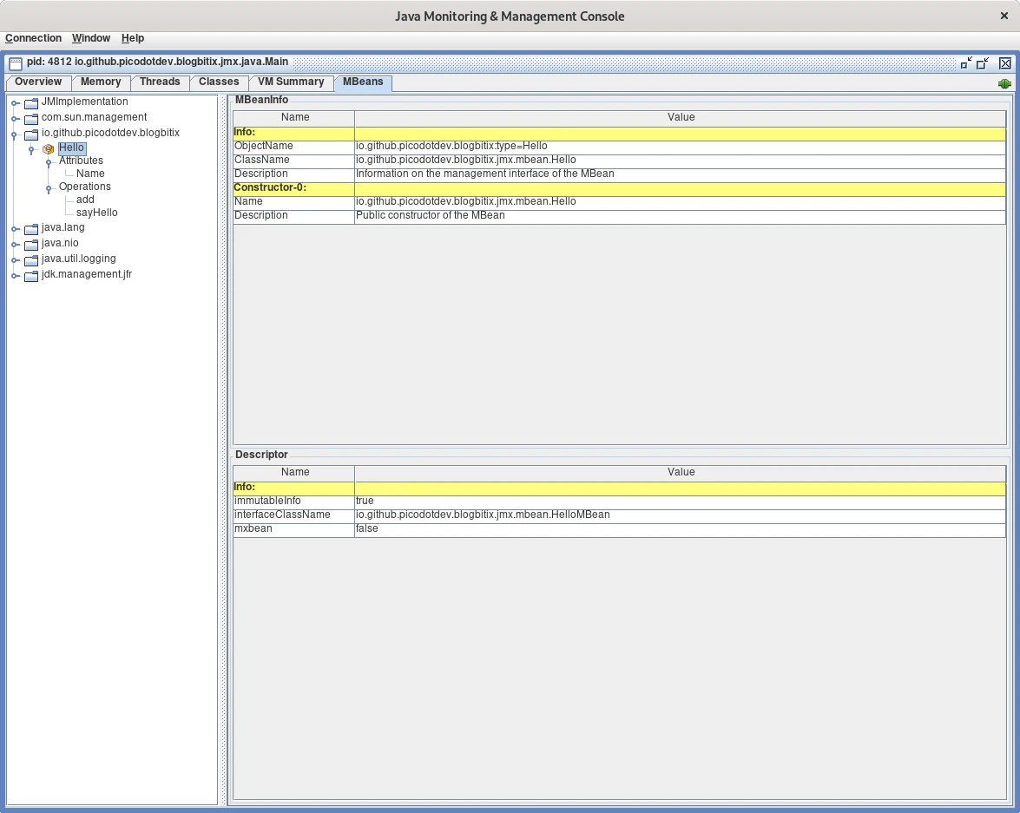Viewport: 1020px width, 813px height.
Task: Switch to the VM Summary tab
Action: point(291,82)
